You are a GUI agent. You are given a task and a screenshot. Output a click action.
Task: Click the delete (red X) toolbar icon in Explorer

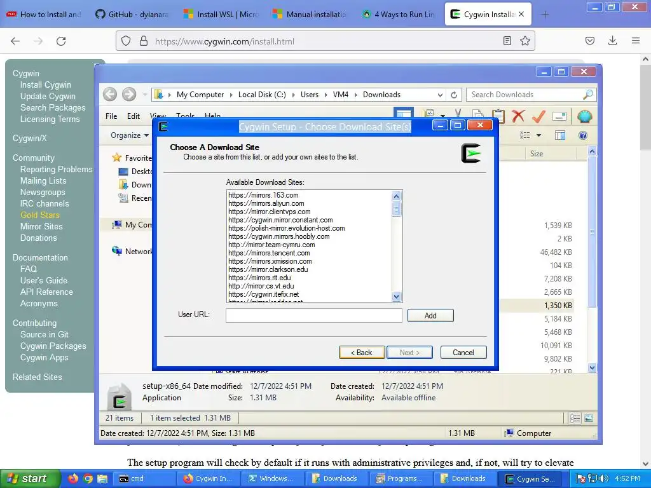517,116
